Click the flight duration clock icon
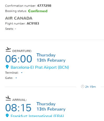This screenshot has height=121, width=104. [83, 87]
